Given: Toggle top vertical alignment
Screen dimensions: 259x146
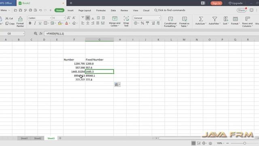Looking at the screenshot, I should click(x=83, y=18).
